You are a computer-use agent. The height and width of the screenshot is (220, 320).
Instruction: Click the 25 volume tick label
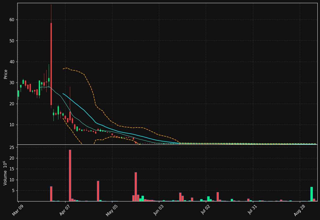[x=12, y=148]
